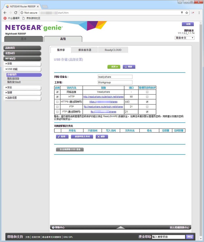This screenshot has width=204, height=242.
Task: Click the red extension icon in toolbar
Action: [x=193, y=13]
